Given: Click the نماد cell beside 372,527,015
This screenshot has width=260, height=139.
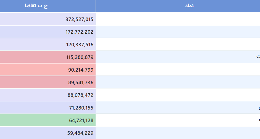Looking at the screenshot, I should (178, 19).
